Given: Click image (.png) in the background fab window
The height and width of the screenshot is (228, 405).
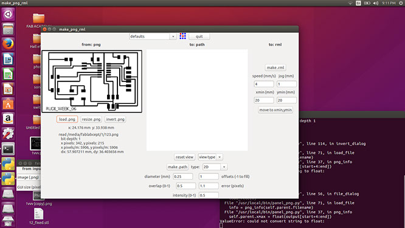Looking at the screenshot, I should pyautogui.click(x=29, y=178).
